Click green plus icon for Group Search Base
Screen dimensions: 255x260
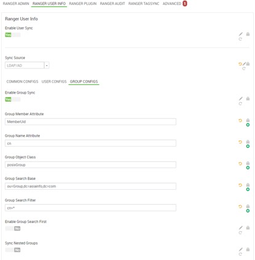click(x=248, y=189)
